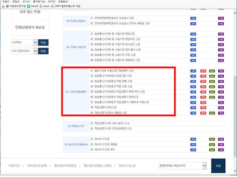237x177 pixels.
Task: Click ON badge for 06 방송통신기자재 등 시험기관 합병승인 신청
Action: click(x=193, y=61)
